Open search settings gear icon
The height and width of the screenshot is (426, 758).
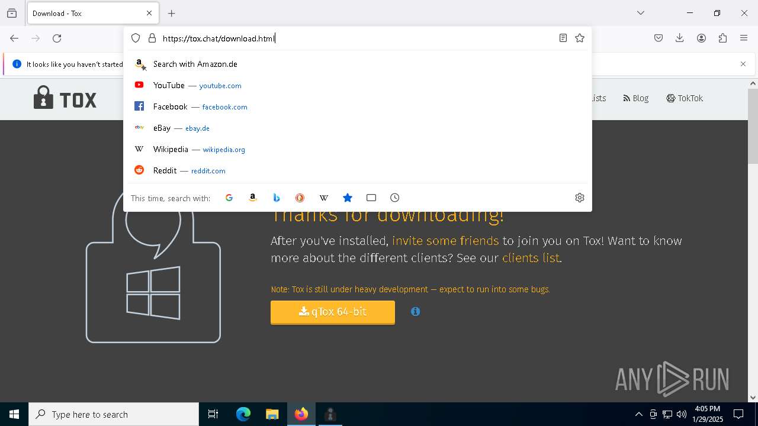[x=580, y=198]
